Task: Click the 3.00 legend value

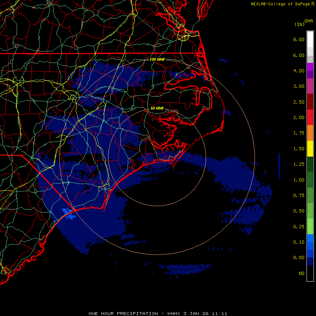Action: (x=299, y=86)
